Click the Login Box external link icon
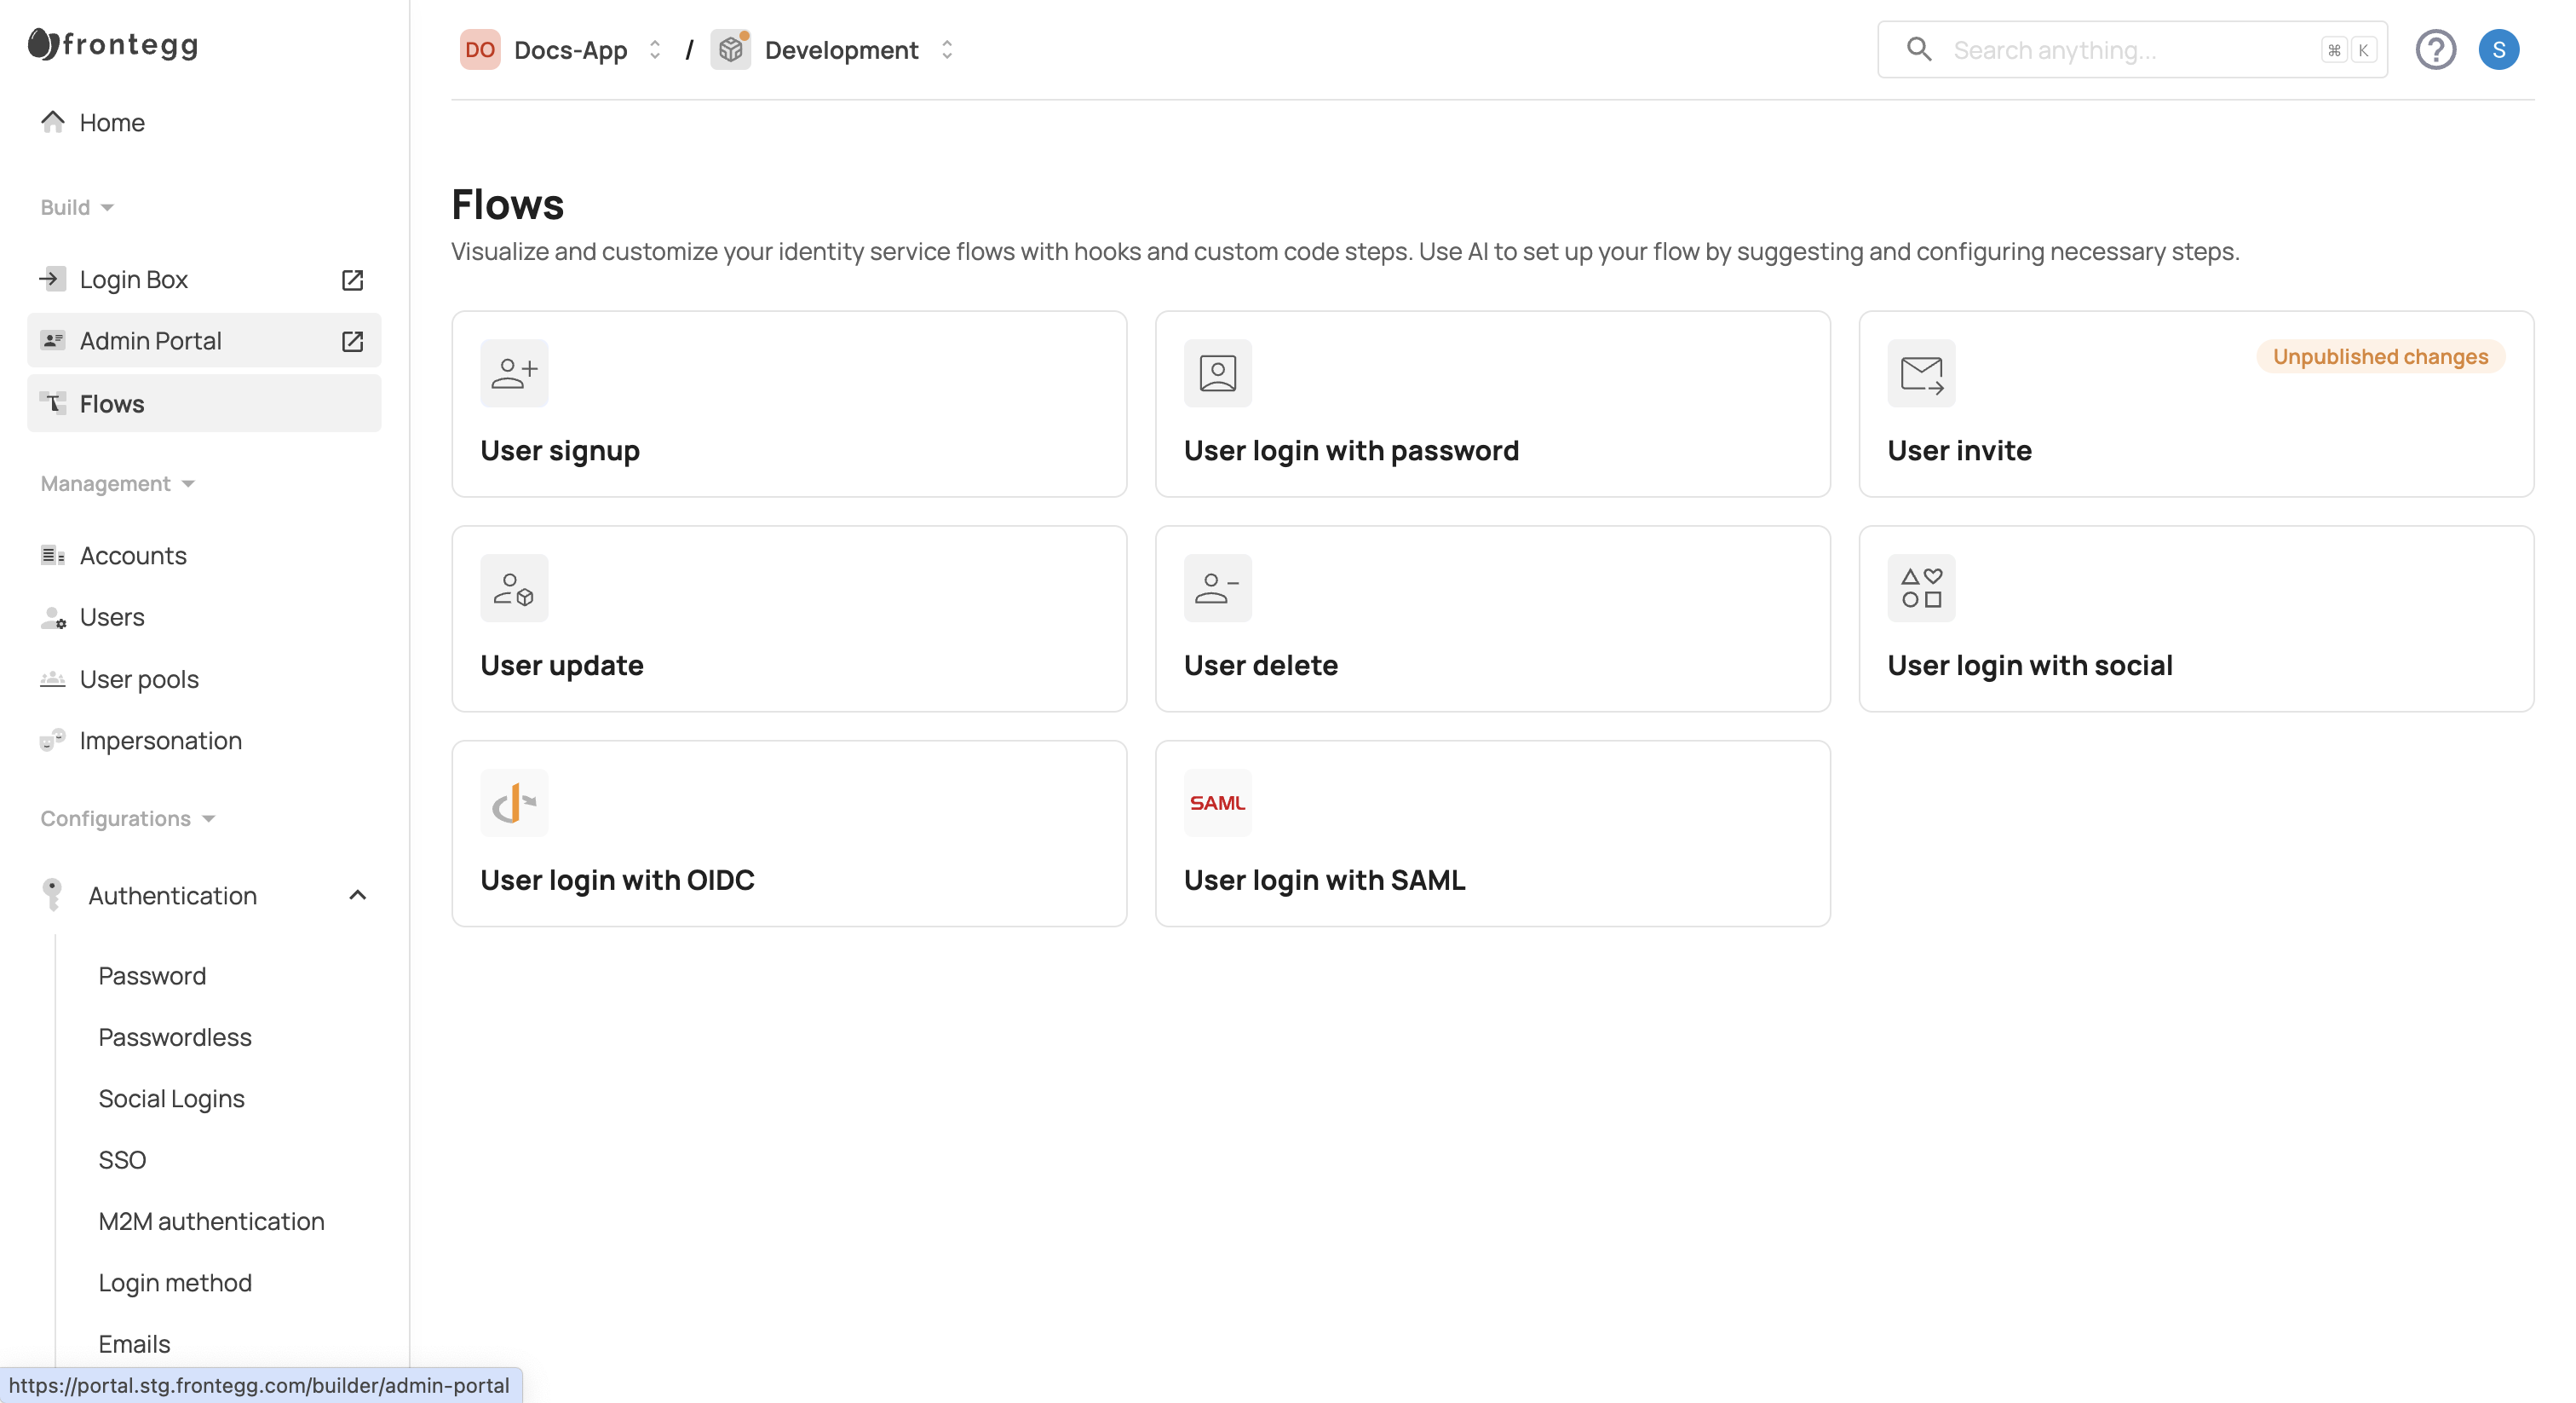Viewport: 2576px width, 1403px height. coord(352,280)
